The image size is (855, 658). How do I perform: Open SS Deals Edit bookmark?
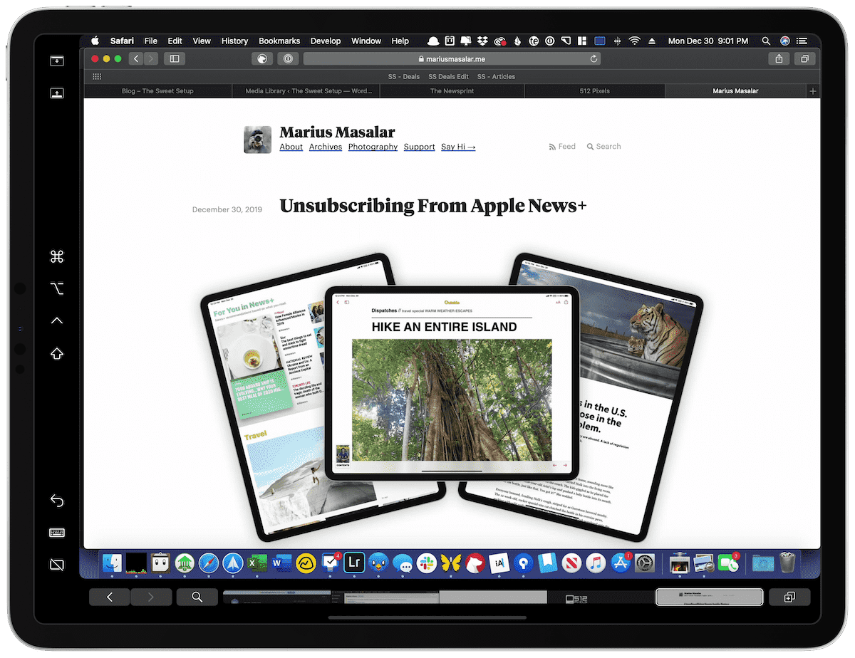tap(448, 76)
